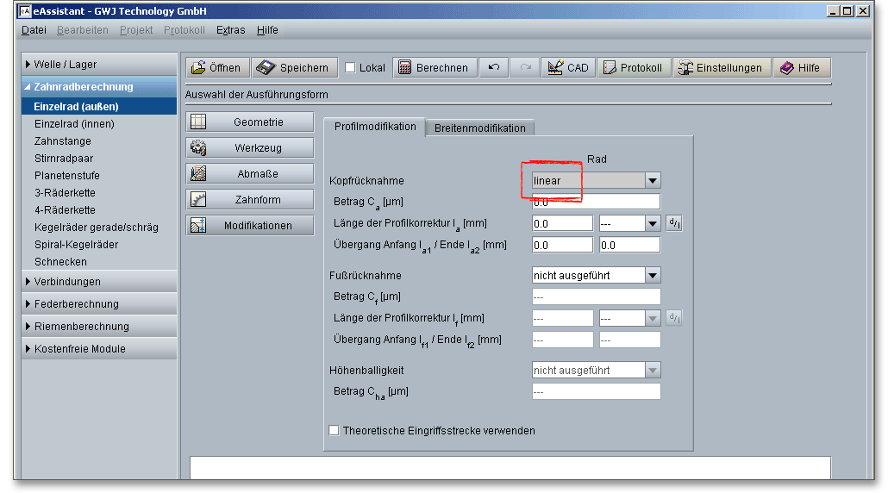Tick Theoretische Eingriffsstrecke verwenden checkbox
The image size is (888, 493).
click(x=335, y=430)
